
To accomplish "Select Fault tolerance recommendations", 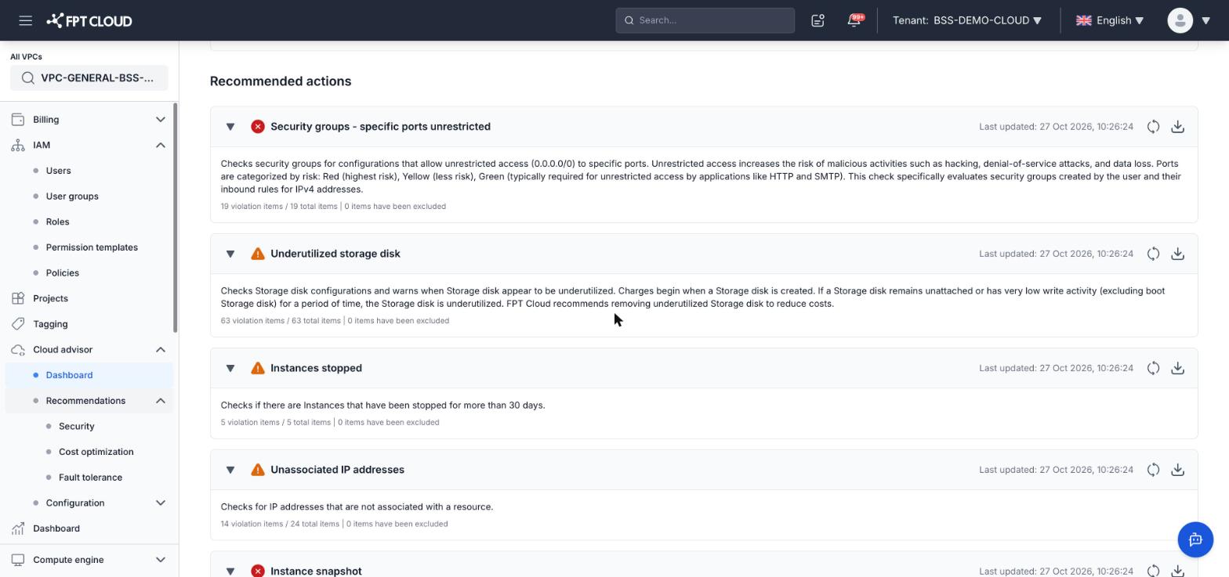I will 90,478.
